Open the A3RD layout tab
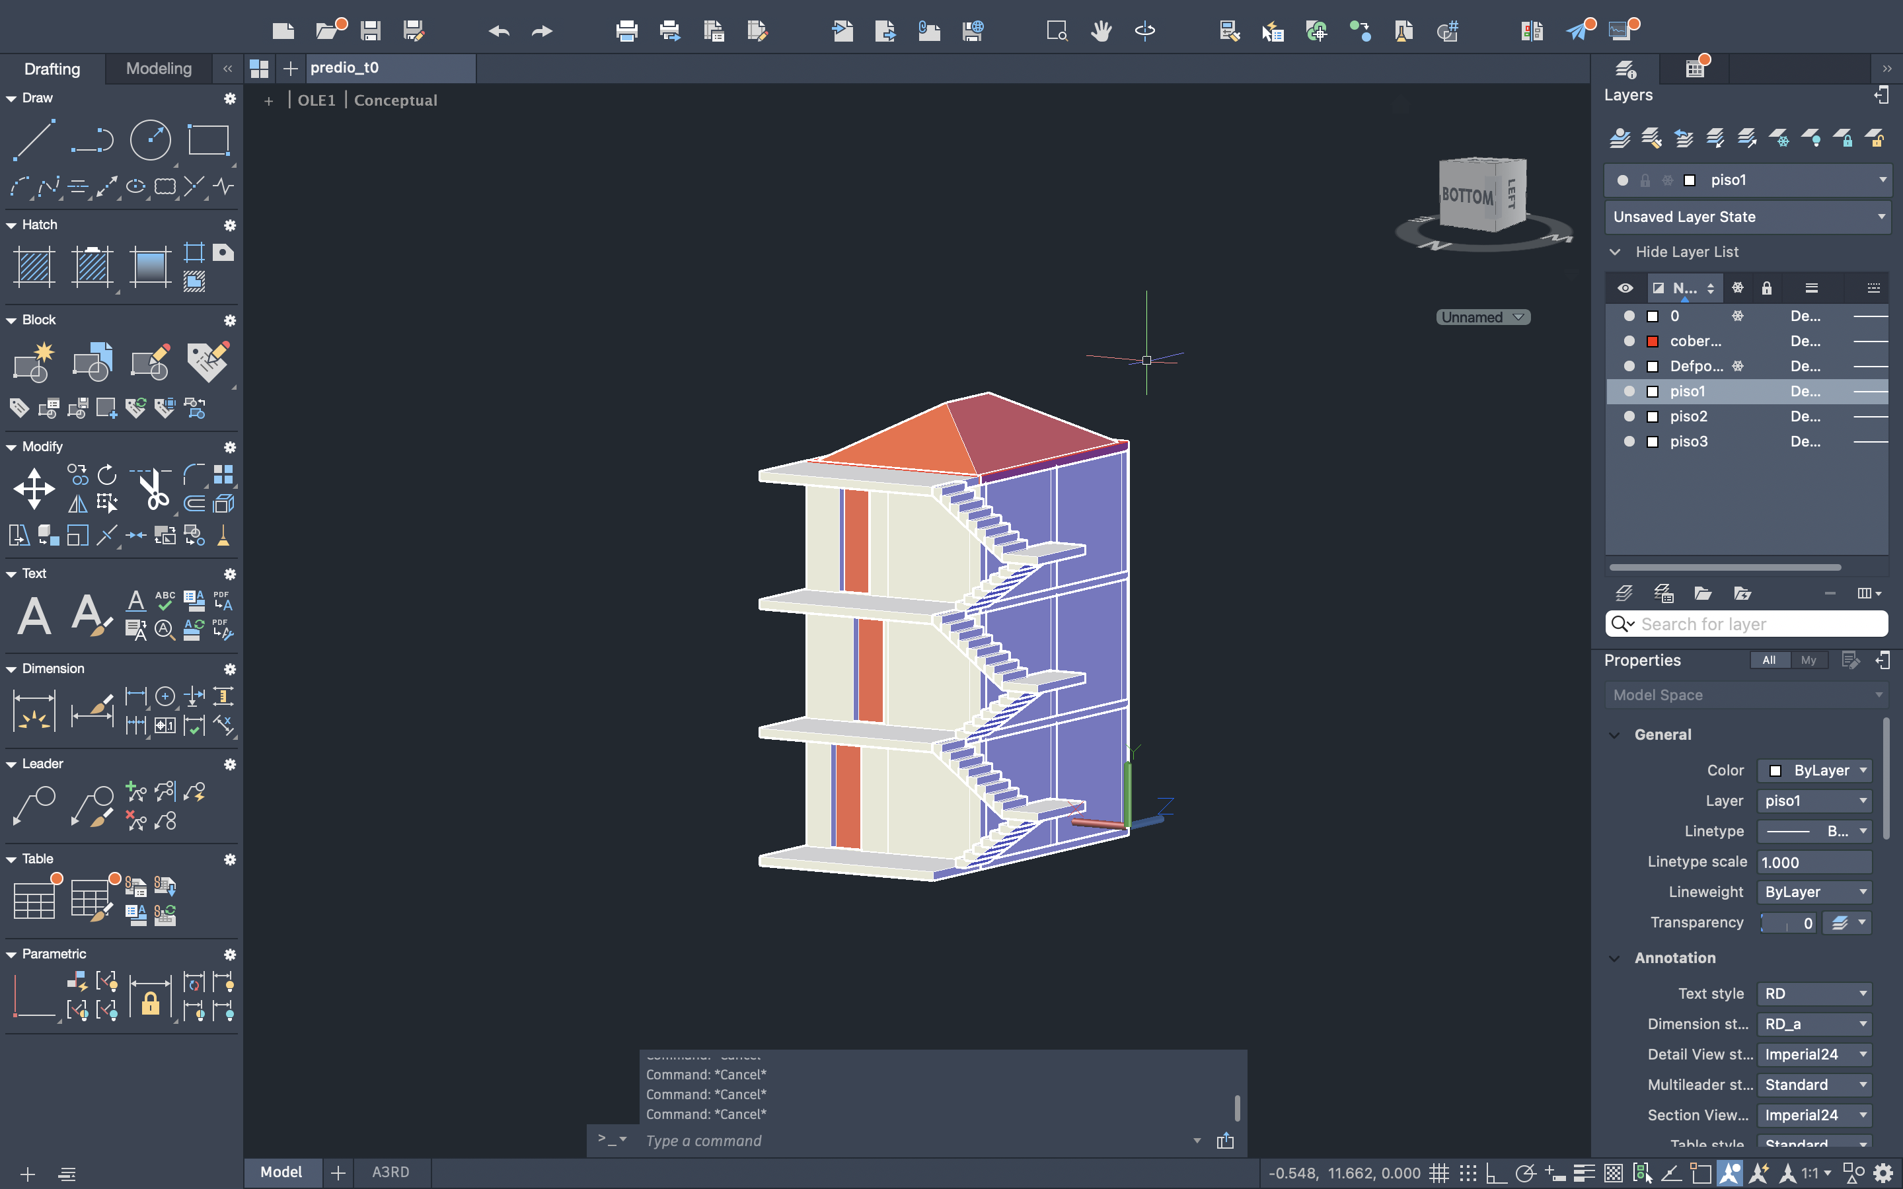 point(390,1172)
